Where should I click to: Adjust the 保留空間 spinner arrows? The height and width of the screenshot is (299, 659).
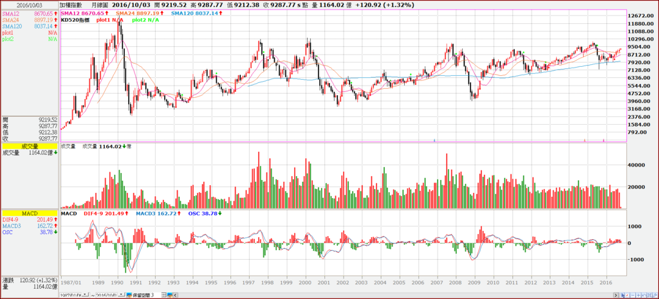[x=164, y=295]
